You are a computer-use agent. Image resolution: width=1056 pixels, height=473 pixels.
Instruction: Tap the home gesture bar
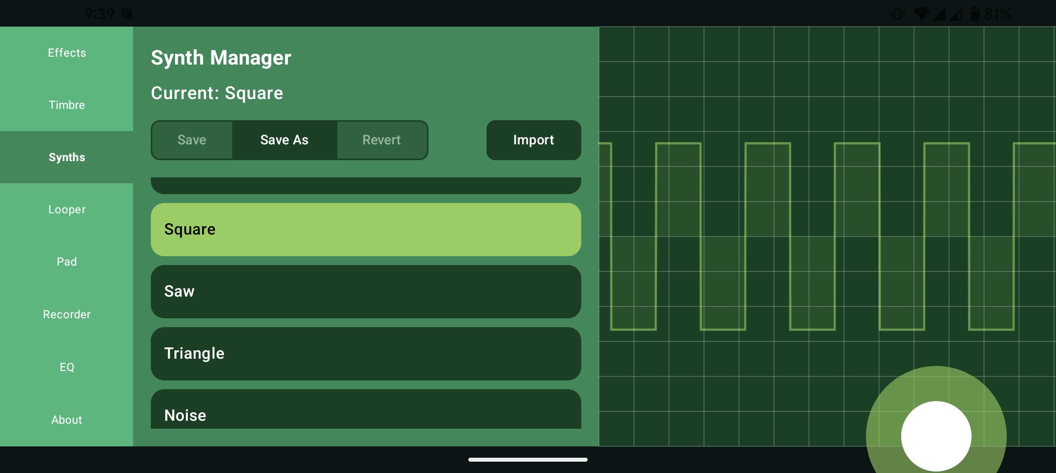pos(528,460)
